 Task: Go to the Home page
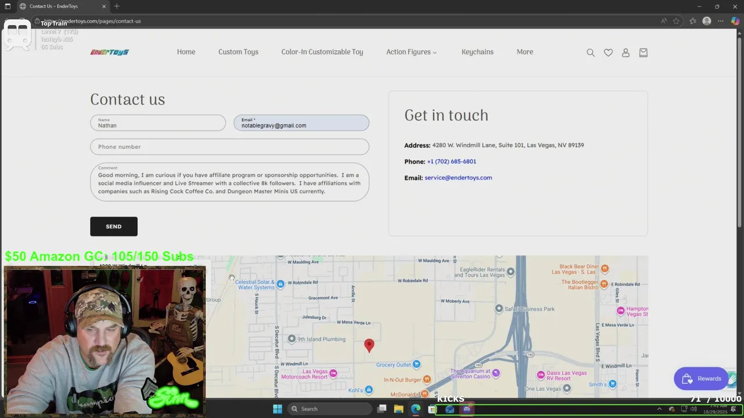pyautogui.click(x=186, y=52)
